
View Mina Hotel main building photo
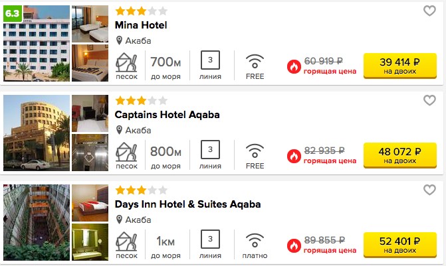click(x=37, y=43)
